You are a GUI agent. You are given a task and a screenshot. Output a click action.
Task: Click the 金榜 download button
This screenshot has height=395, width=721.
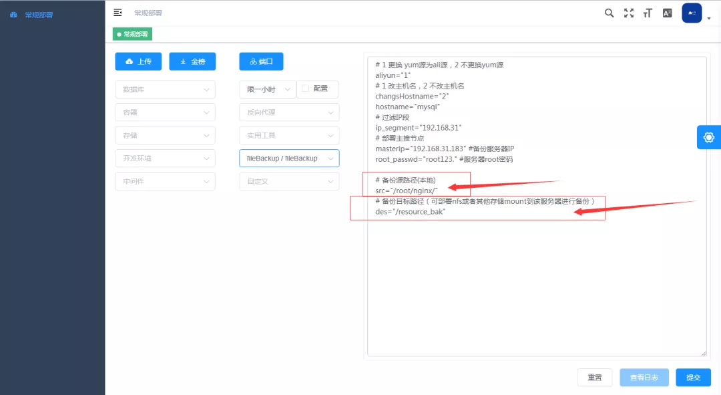tap(192, 61)
